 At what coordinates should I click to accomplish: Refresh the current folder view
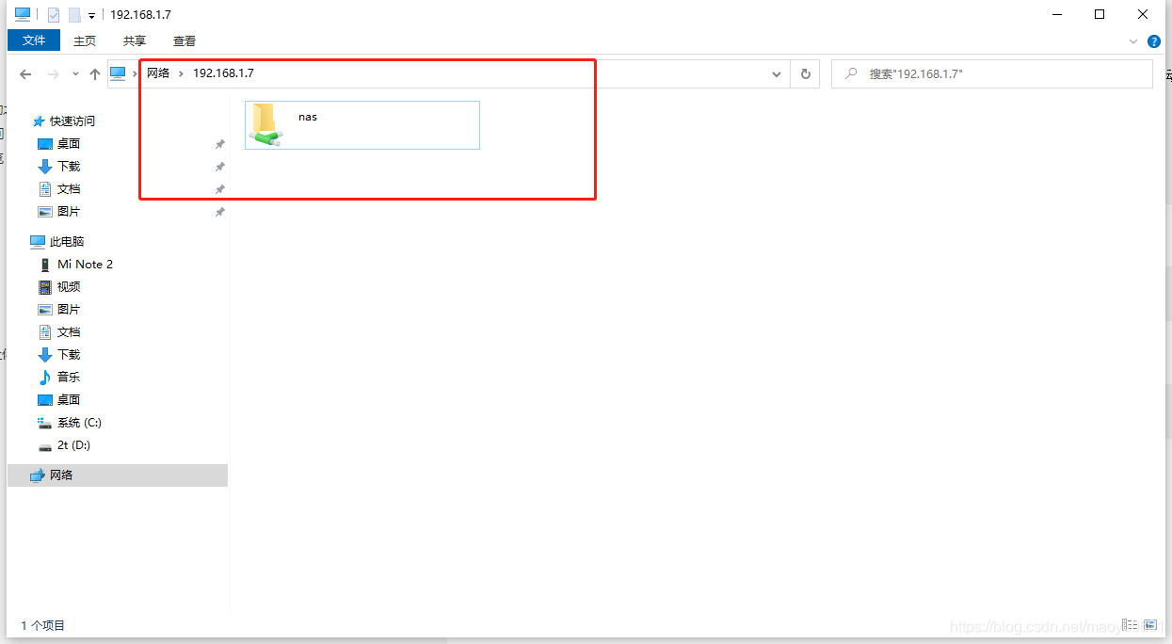pyautogui.click(x=806, y=73)
